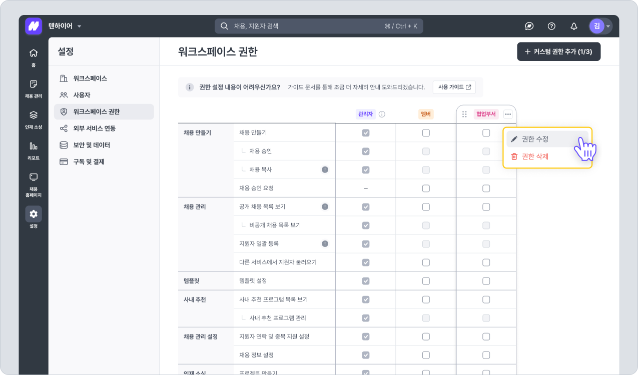Enable 템플릿 설정 checkbox for 멤버
This screenshot has width=638, height=375.
[x=426, y=281]
